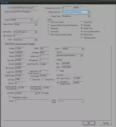Screen dimensions: 116x127
Task: Toggle No Jam After Reload checkbox
Action: tap(82, 31)
